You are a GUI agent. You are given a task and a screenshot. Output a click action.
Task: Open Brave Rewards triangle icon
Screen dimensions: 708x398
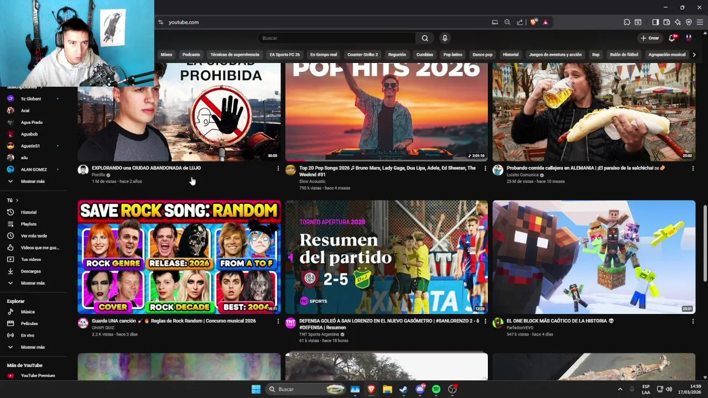tap(545, 22)
